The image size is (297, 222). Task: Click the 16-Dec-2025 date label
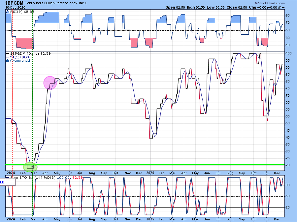coord(14,7)
